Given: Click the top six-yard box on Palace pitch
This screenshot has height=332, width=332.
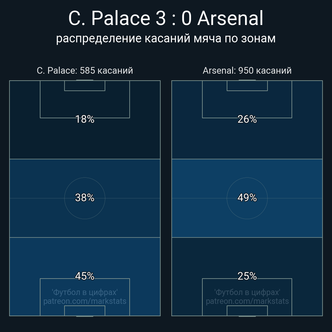Looking at the screenshot, I should [x=85, y=86].
